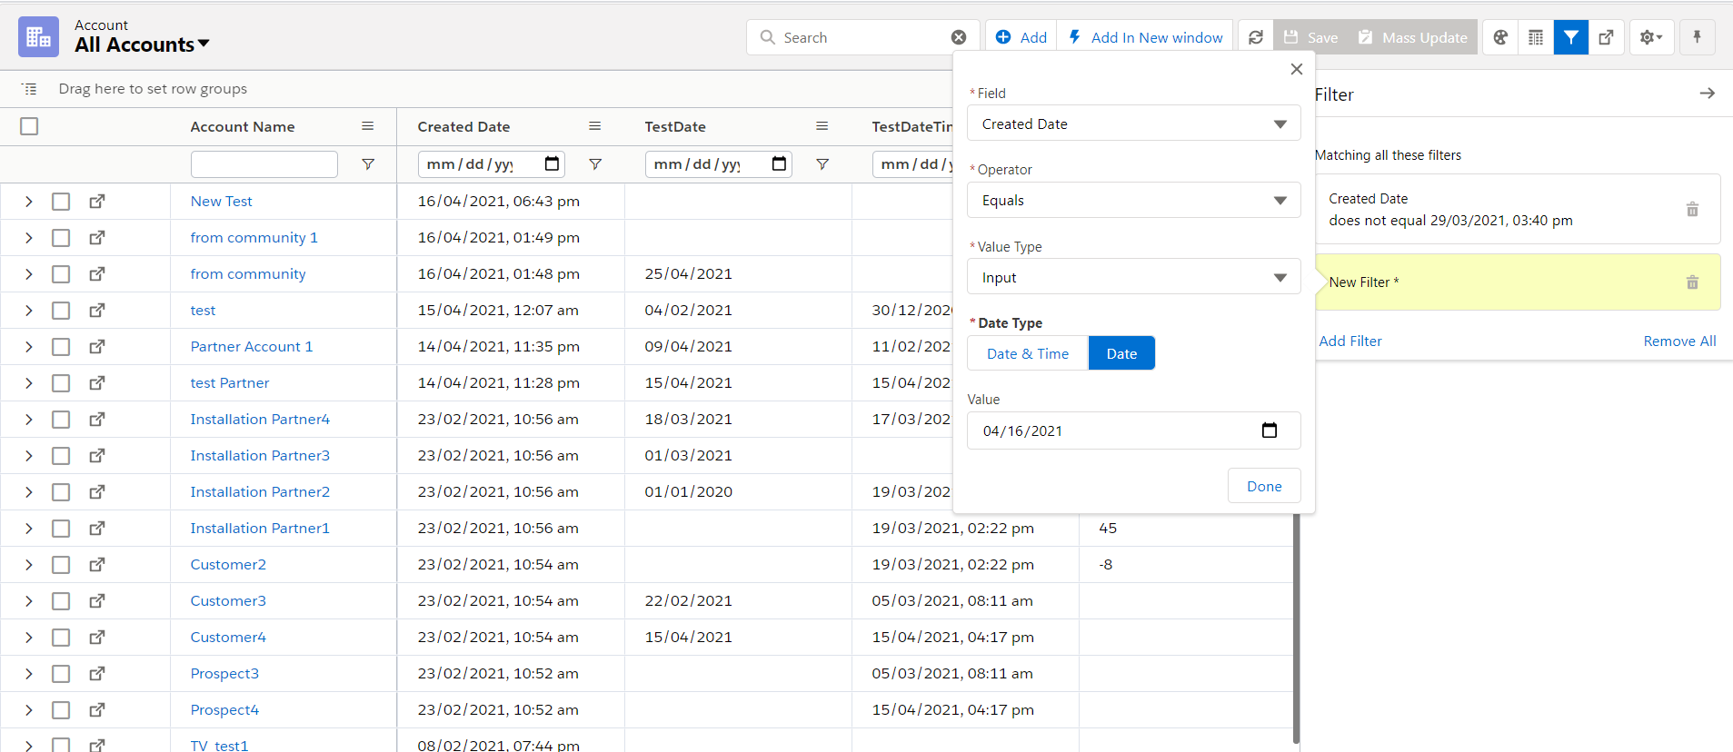
Task: Delete the Created Date filter with trash icon
Action: tap(1692, 210)
